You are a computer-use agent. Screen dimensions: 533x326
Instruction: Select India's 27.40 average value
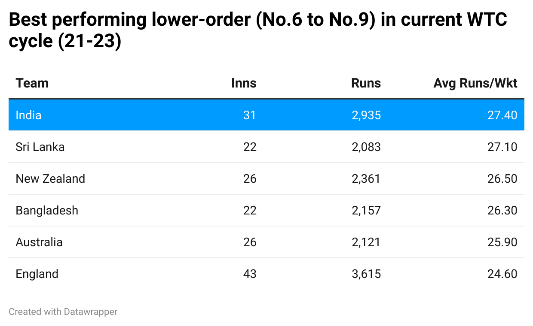[x=502, y=115]
